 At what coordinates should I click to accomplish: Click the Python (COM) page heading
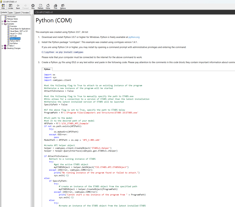54,20
